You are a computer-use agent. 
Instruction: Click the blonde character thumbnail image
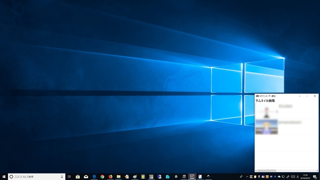coord(267,127)
